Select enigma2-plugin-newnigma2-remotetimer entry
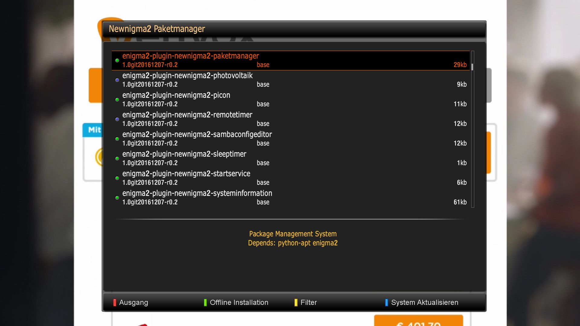Image resolution: width=580 pixels, height=326 pixels. tap(187, 115)
